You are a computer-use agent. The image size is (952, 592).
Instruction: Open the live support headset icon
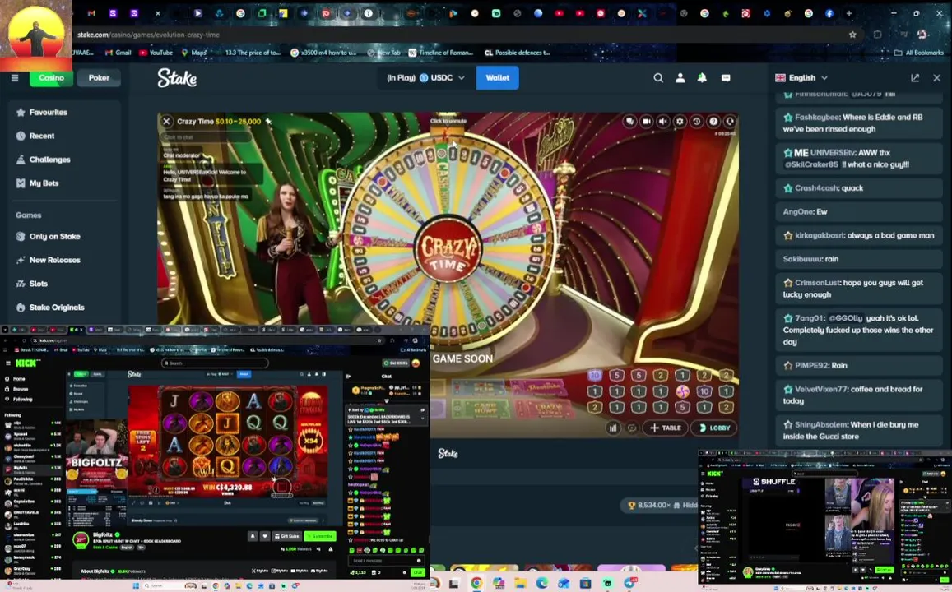tap(730, 122)
